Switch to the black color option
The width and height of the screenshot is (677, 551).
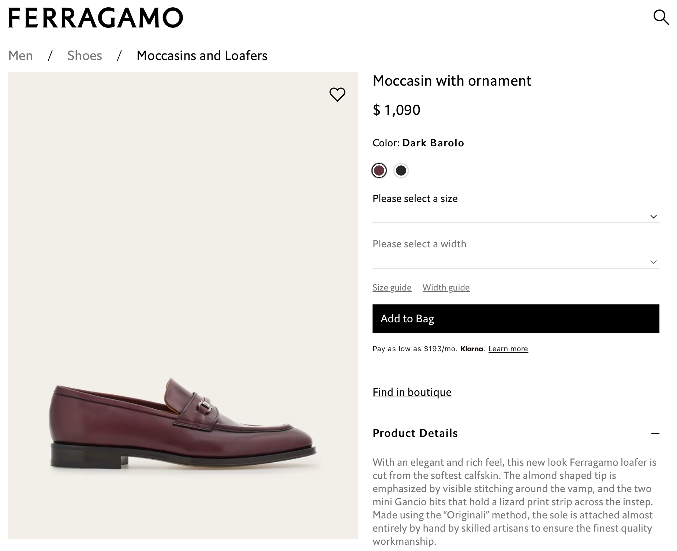pos(401,170)
